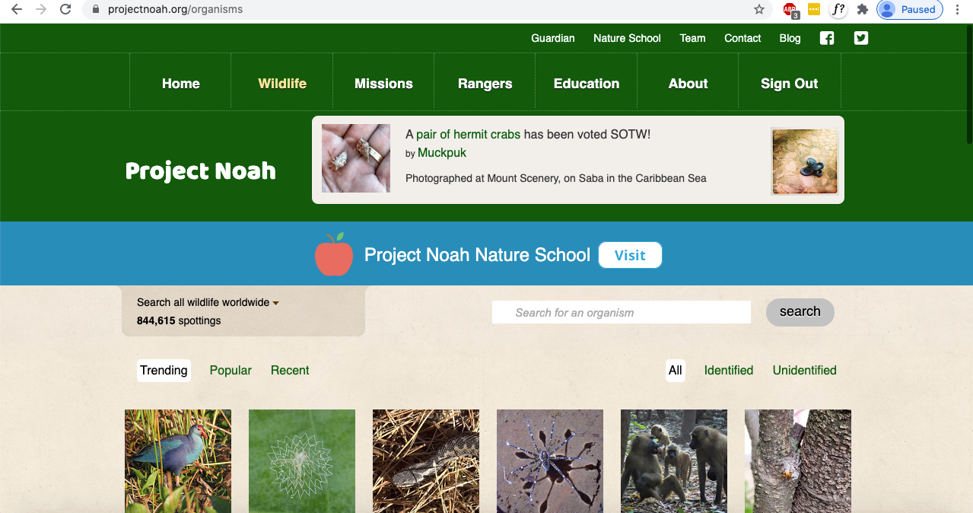Screen dimensions: 973x513
Task: Open Project Noah's Twitter page icon
Action: (861, 38)
